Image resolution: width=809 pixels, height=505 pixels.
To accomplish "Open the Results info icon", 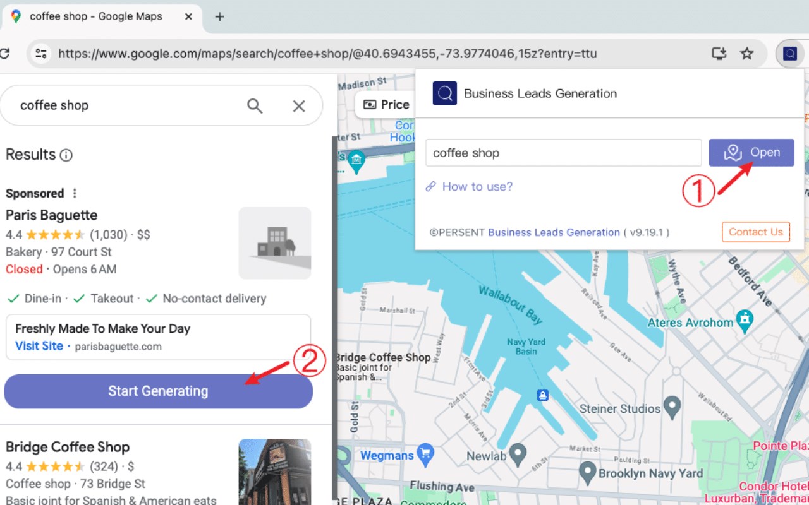I will tap(66, 155).
